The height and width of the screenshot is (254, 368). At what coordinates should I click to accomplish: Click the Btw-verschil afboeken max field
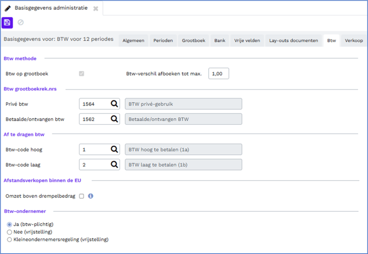pos(218,74)
